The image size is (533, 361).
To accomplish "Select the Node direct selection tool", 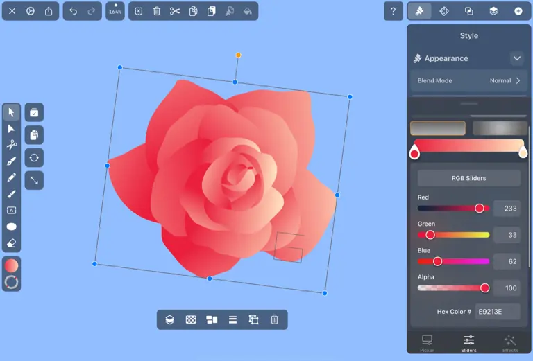I will click(11, 129).
